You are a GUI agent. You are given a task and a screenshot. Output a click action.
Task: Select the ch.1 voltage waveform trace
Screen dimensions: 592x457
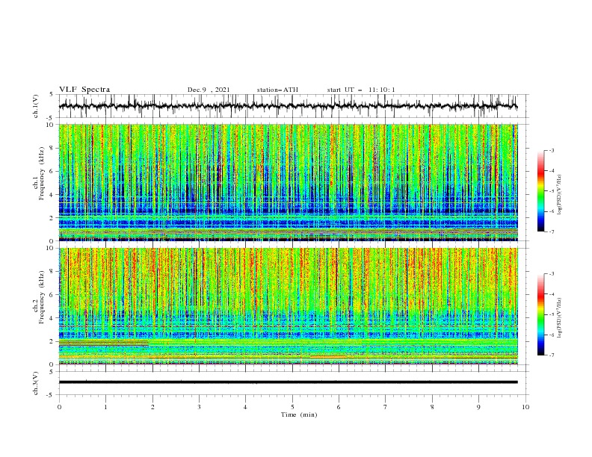click(x=288, y=106)
